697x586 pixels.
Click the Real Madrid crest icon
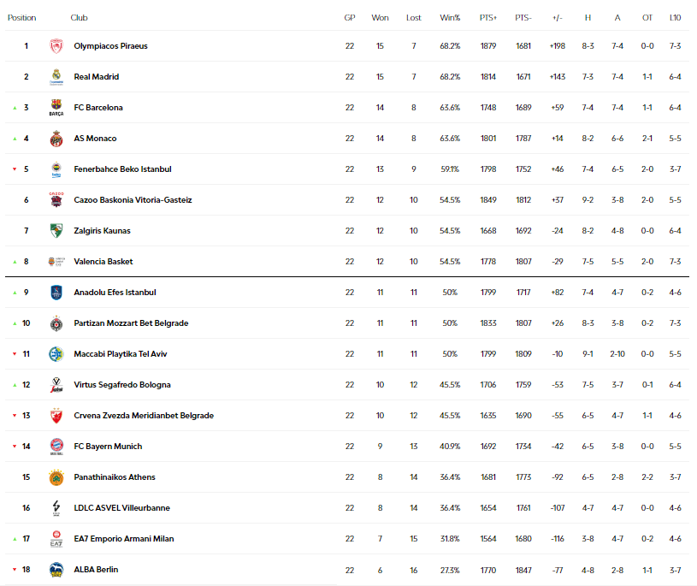56,77
